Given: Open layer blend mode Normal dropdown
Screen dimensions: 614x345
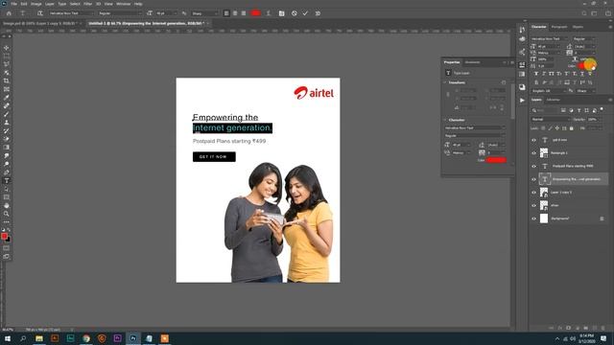Looking at the screenshot, I should pos(550,119).
